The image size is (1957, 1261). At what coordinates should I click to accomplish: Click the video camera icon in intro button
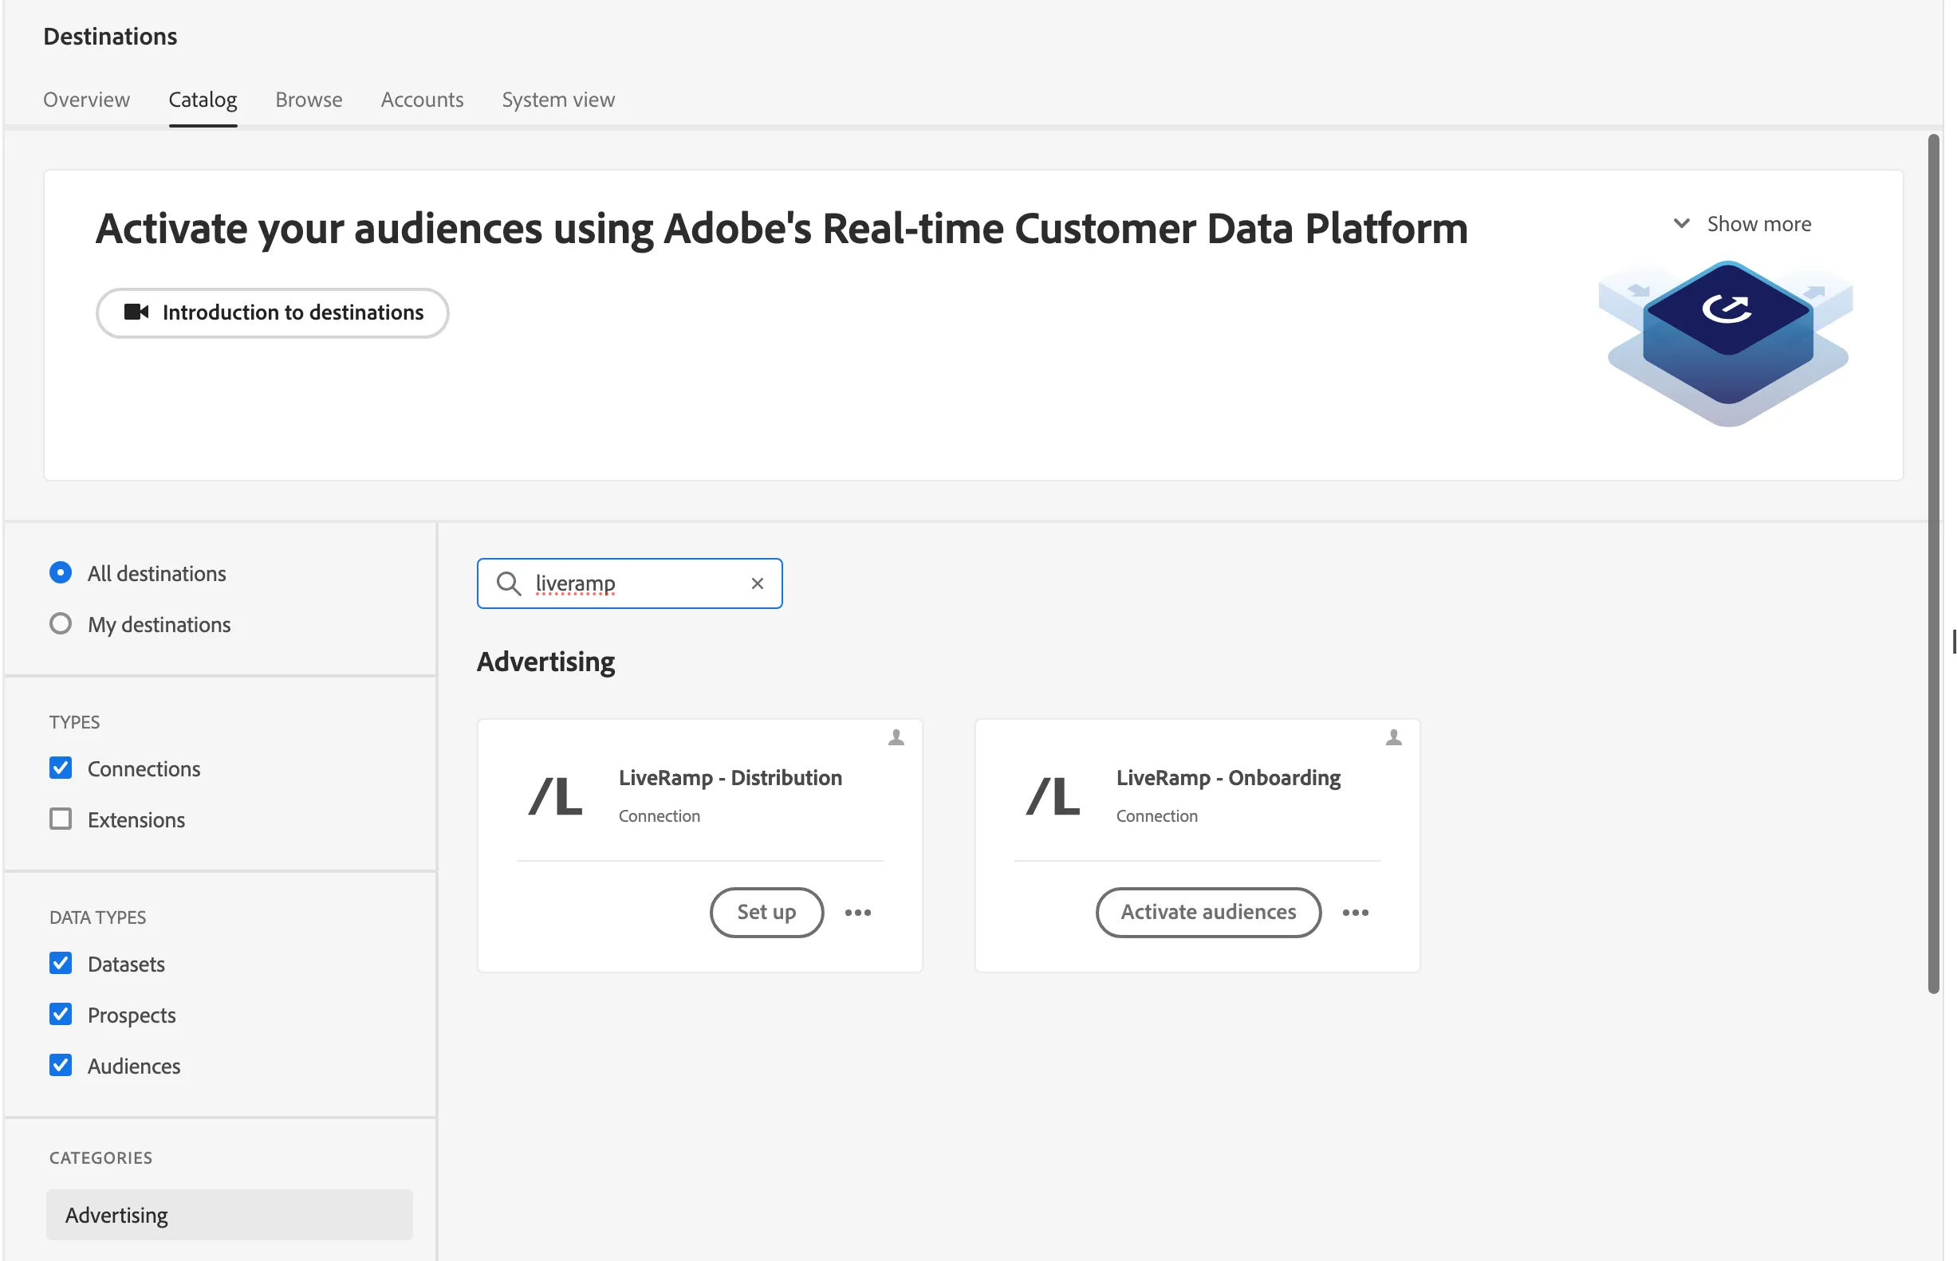[136, 312]
